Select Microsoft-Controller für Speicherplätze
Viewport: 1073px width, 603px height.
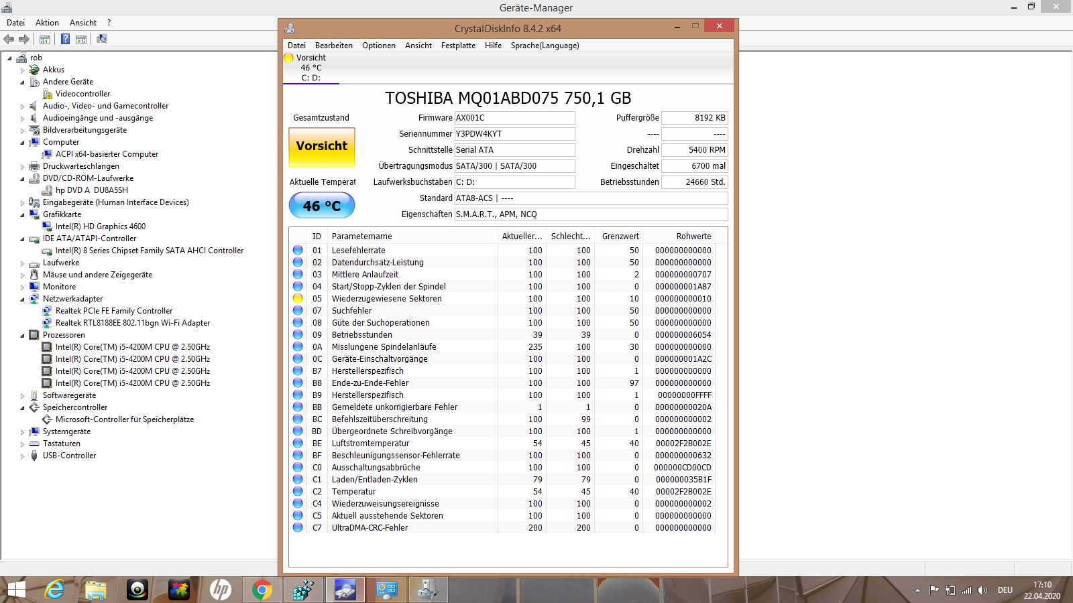tap(125, 419)
